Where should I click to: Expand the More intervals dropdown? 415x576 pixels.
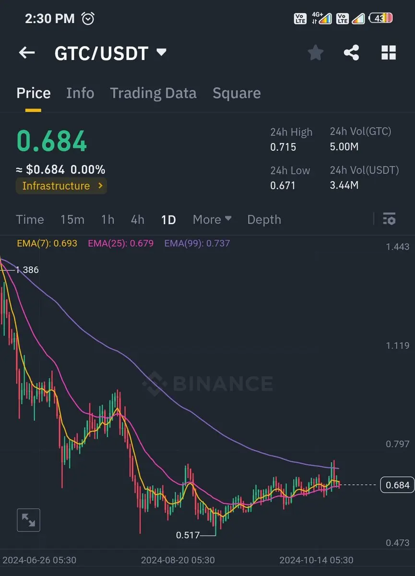(x=212, y=219)
